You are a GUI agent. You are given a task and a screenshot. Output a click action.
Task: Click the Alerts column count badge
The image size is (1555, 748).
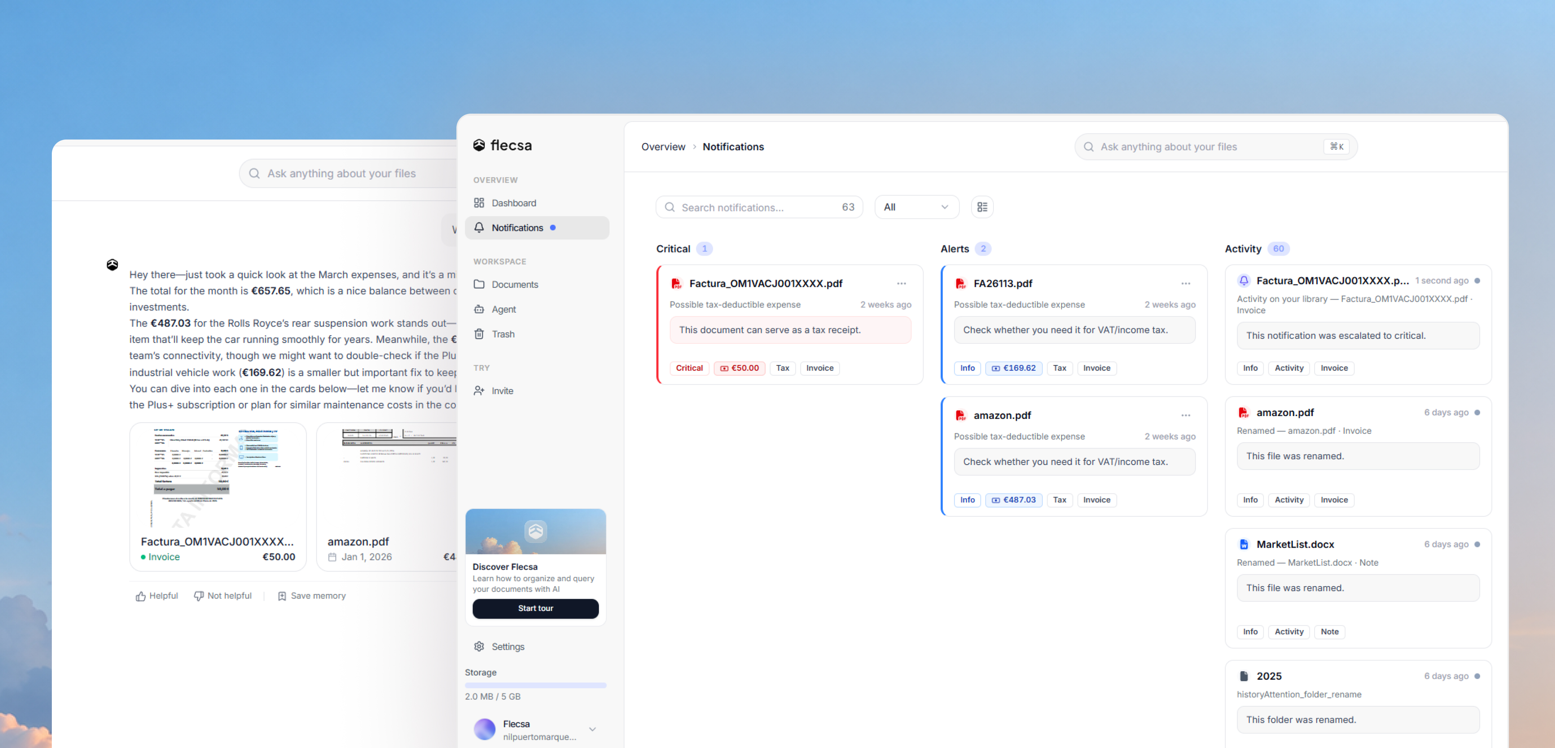(x=983, y=248)
